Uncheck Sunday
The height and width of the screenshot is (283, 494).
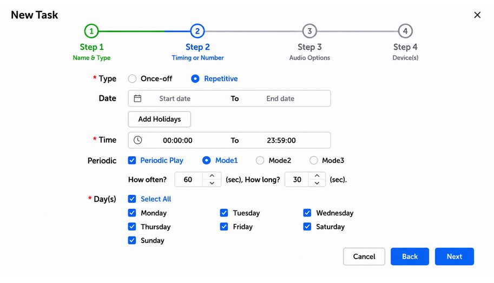coord(132,240)
